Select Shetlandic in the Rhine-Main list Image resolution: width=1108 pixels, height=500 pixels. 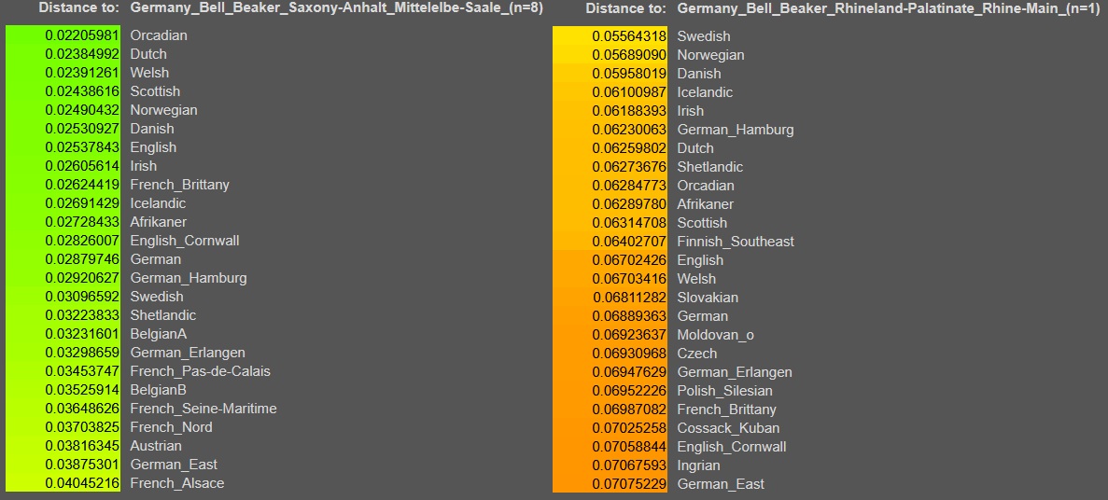coord(710,167)
